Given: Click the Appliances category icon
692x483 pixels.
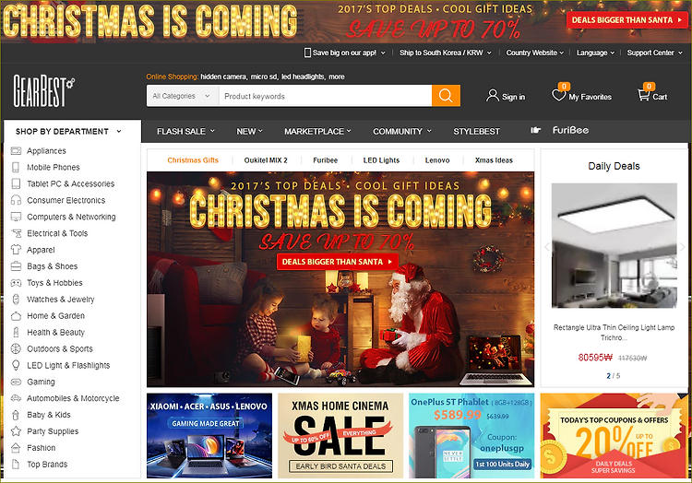Looking at the screenshot, I should click(x=16, y=151).
